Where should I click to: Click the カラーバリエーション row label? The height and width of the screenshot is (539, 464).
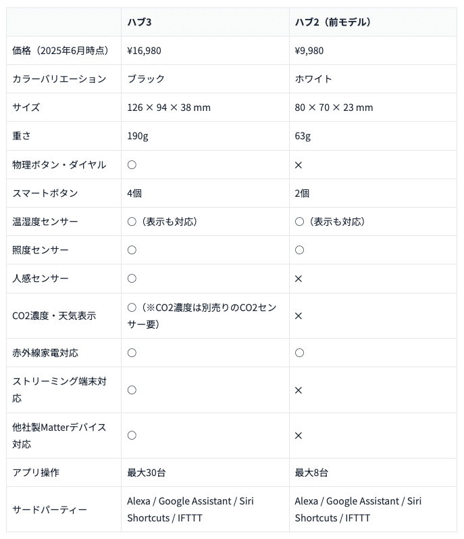pos(59,79)
